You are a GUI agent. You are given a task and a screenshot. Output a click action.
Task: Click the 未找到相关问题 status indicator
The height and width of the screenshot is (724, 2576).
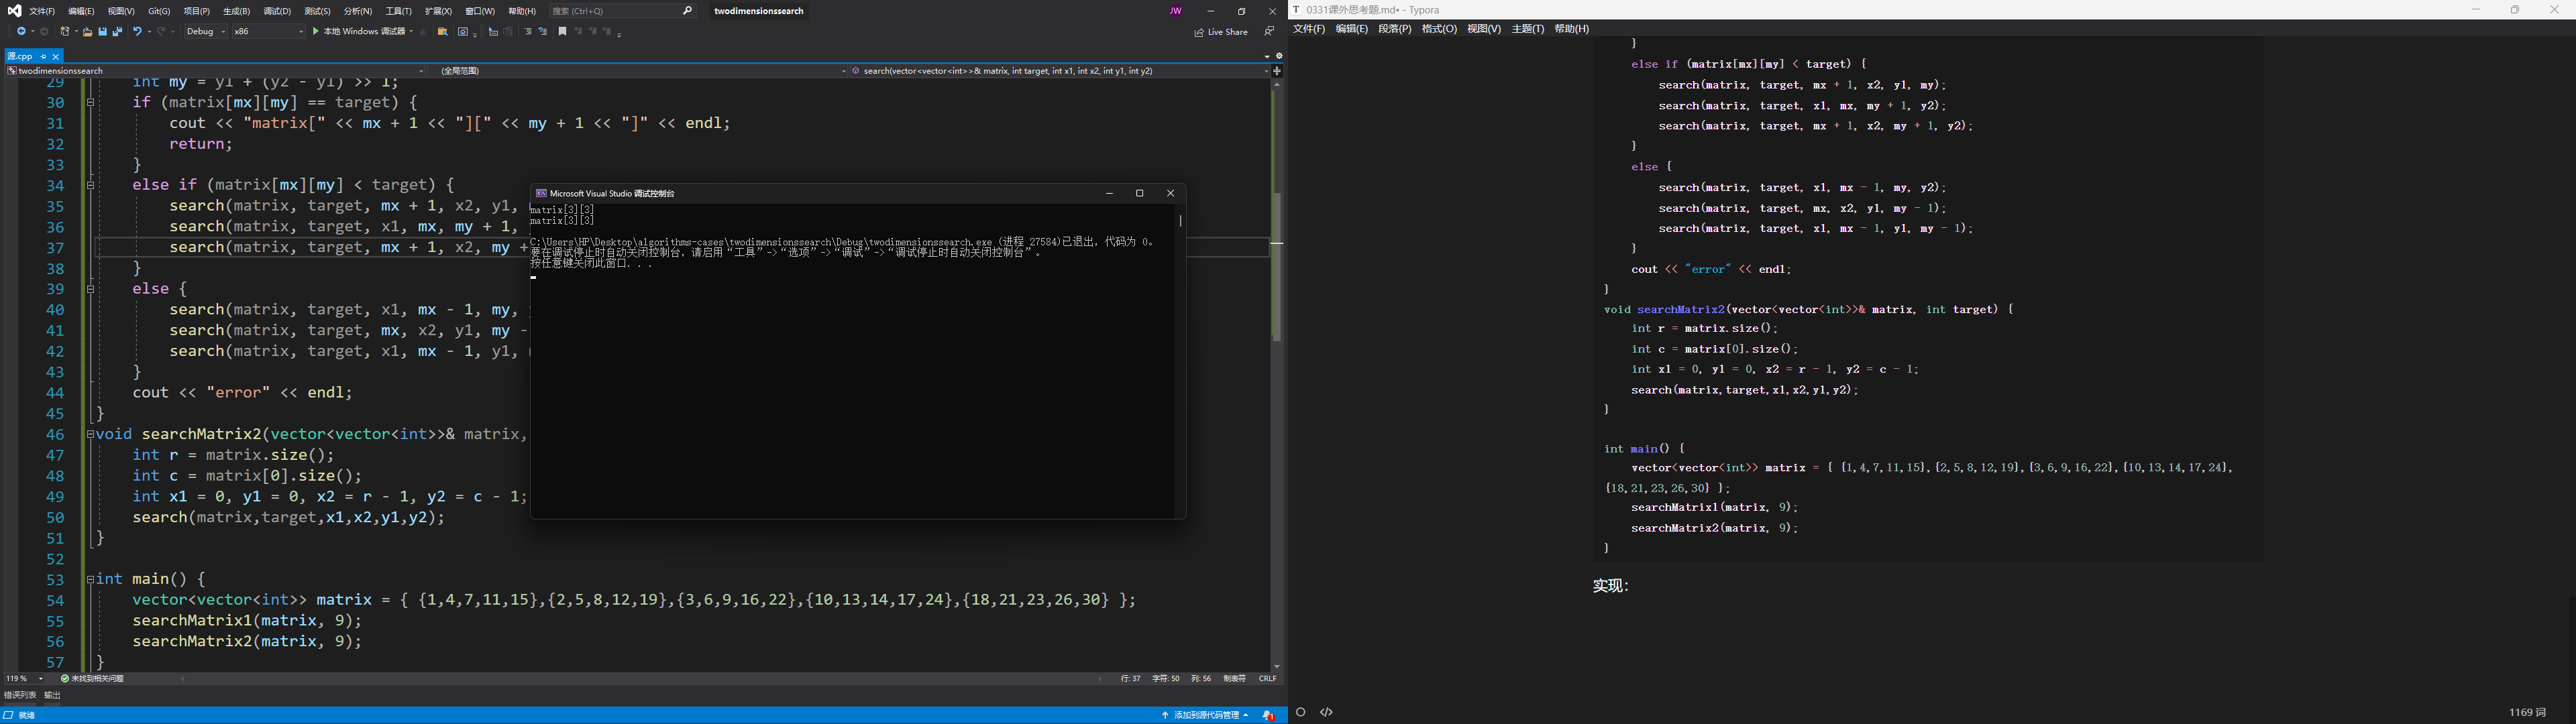point(92,678)
